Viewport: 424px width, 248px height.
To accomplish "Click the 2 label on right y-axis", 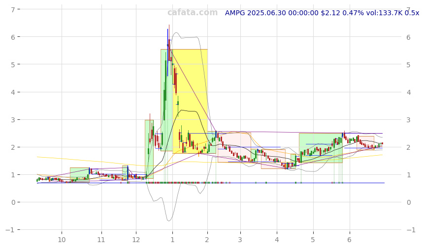I will click(408, 147).
